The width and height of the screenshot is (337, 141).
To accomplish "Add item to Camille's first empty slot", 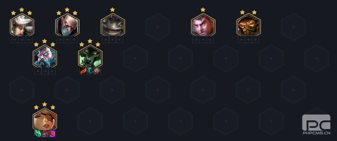I will click(x=15, y=39).
